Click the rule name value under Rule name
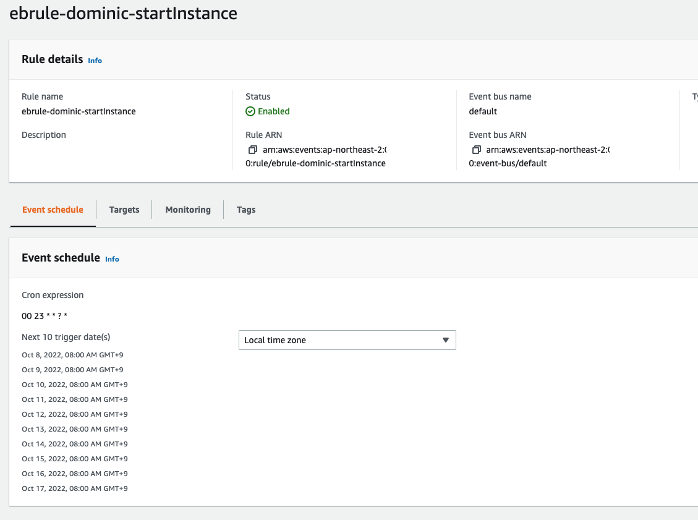 (79, 111)
